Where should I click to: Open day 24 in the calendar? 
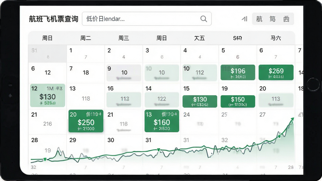200,122
